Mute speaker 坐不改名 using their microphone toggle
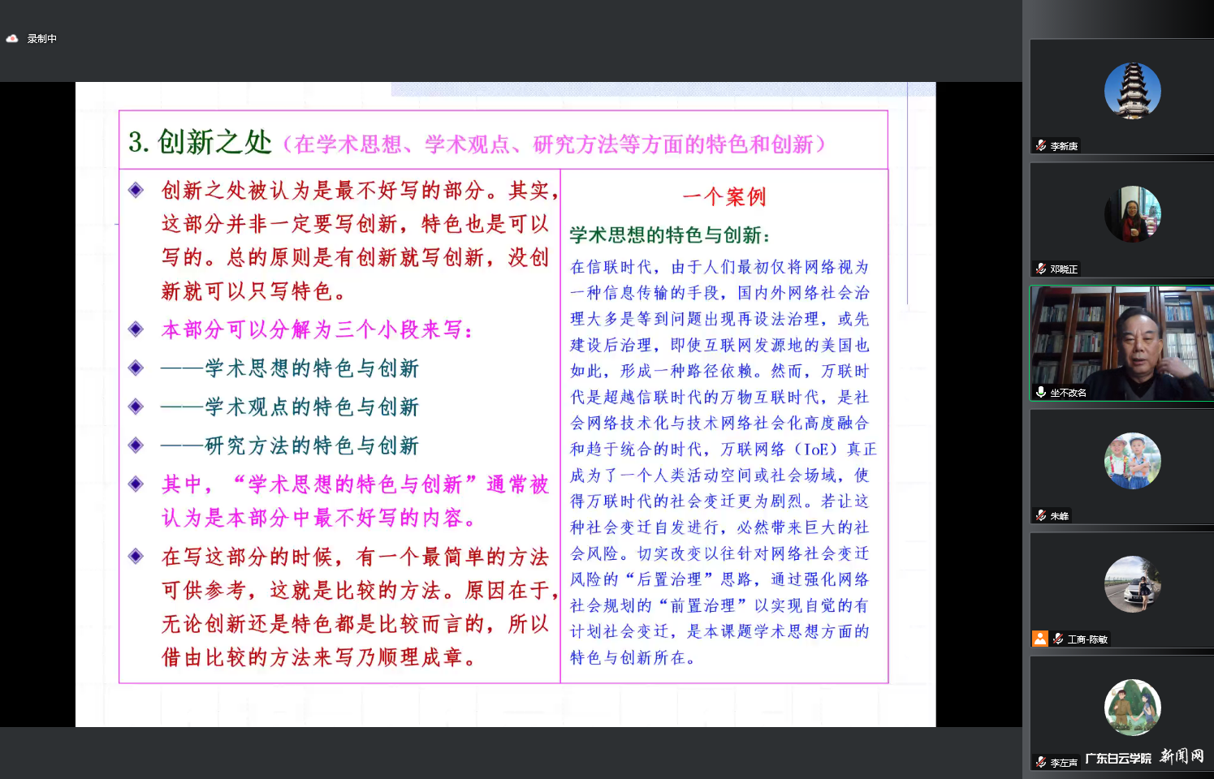The height and width of the screenshot is (779, 1214). 1042,392
